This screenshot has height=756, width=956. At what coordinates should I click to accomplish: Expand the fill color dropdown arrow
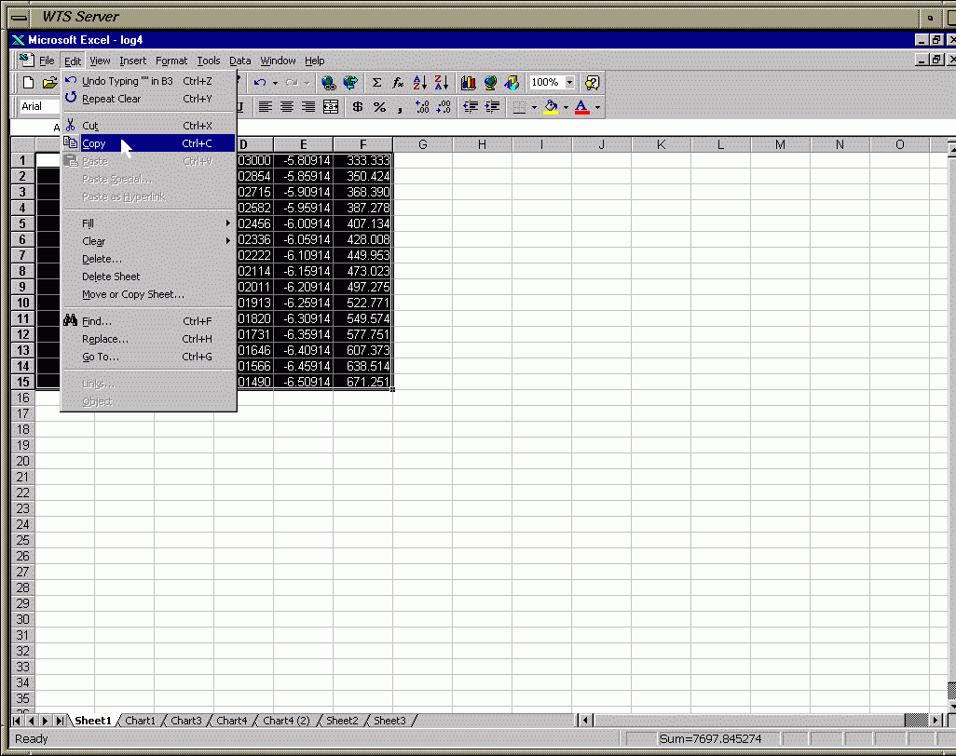(x=566, y=108)
